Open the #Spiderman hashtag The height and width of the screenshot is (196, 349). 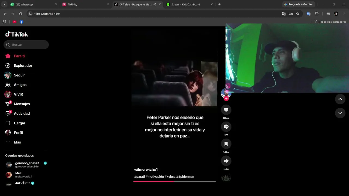(x=185, y=177)
